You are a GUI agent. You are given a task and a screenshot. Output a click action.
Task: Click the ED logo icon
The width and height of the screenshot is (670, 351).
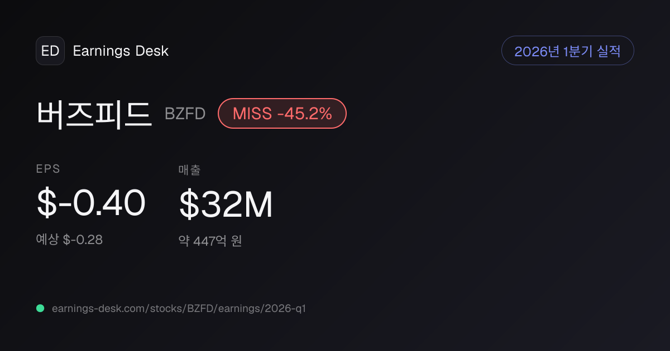[50, 51]
